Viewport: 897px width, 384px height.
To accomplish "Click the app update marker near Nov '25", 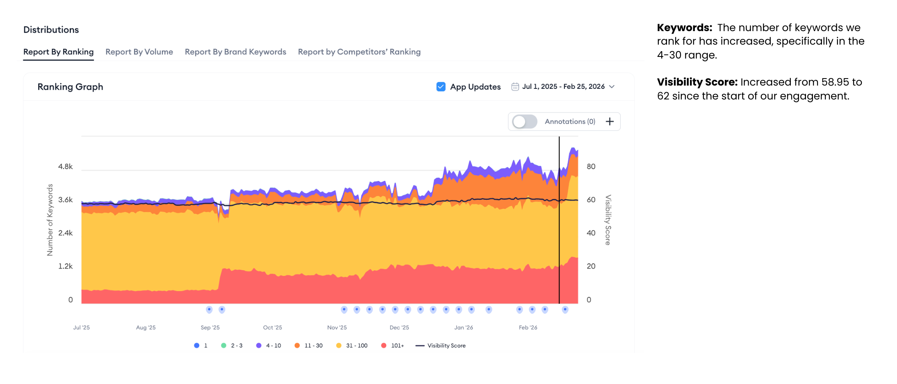I will [344, 309].
